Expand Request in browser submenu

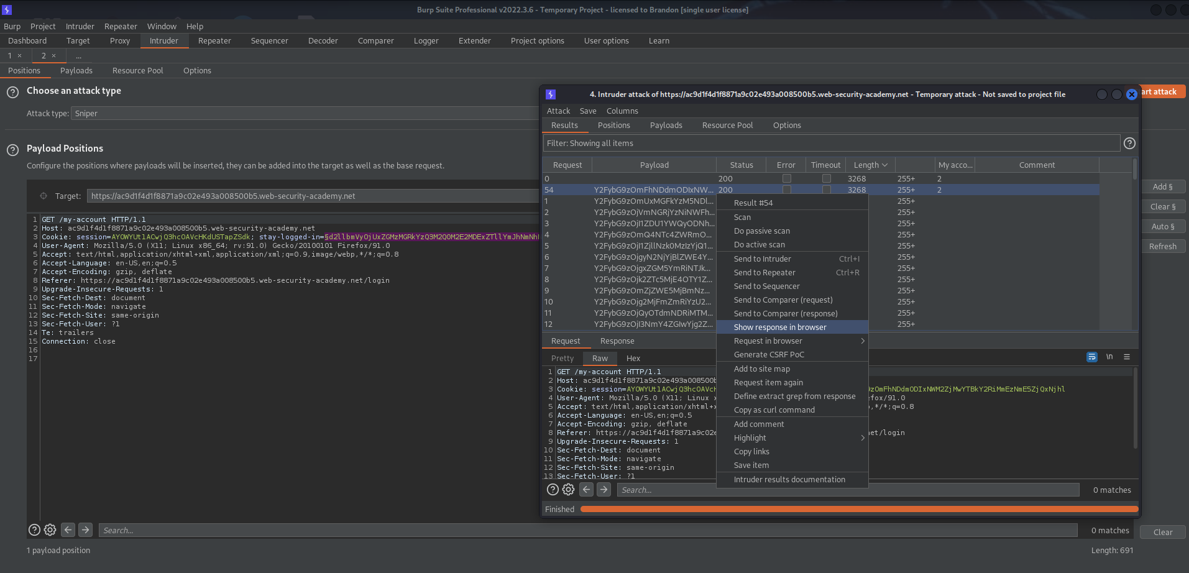[792, 341]
